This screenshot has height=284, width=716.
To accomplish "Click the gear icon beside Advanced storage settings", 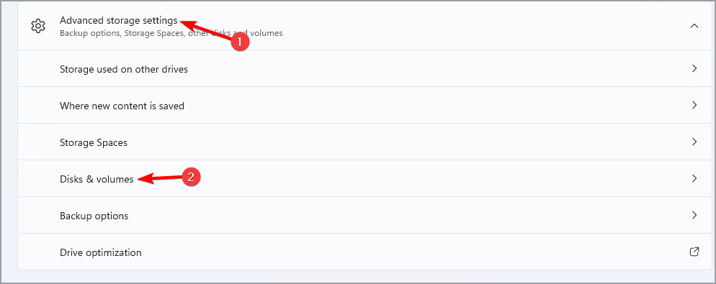I will 38,26.
